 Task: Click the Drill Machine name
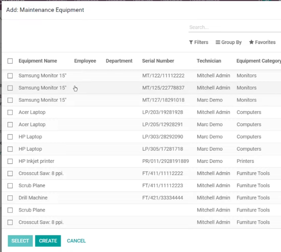click(x=33, y=198)
